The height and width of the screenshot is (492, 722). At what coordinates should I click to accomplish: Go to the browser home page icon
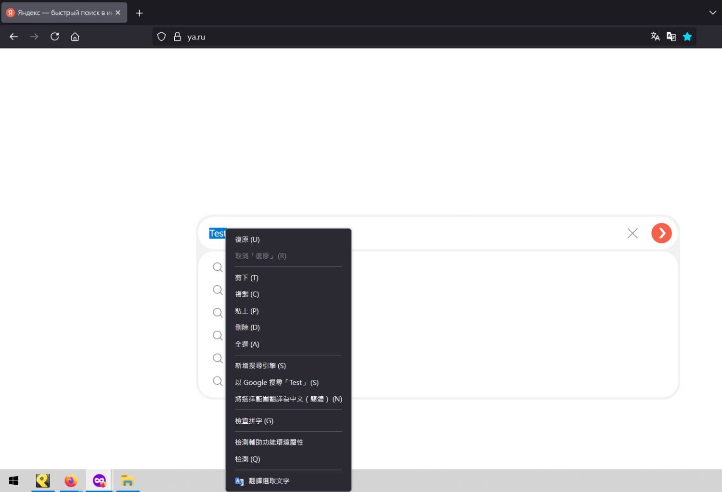point(75,37)
